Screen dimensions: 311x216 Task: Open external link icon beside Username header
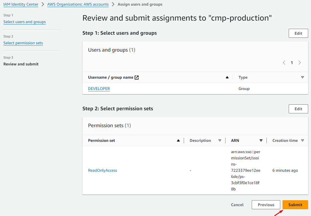point(137,78)
